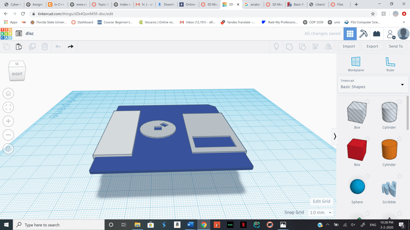Image resolution: width=410 pixels, height=230 pixels.
Task: Click the Export button
Action: pyautogui.click(x=372, y=47)
